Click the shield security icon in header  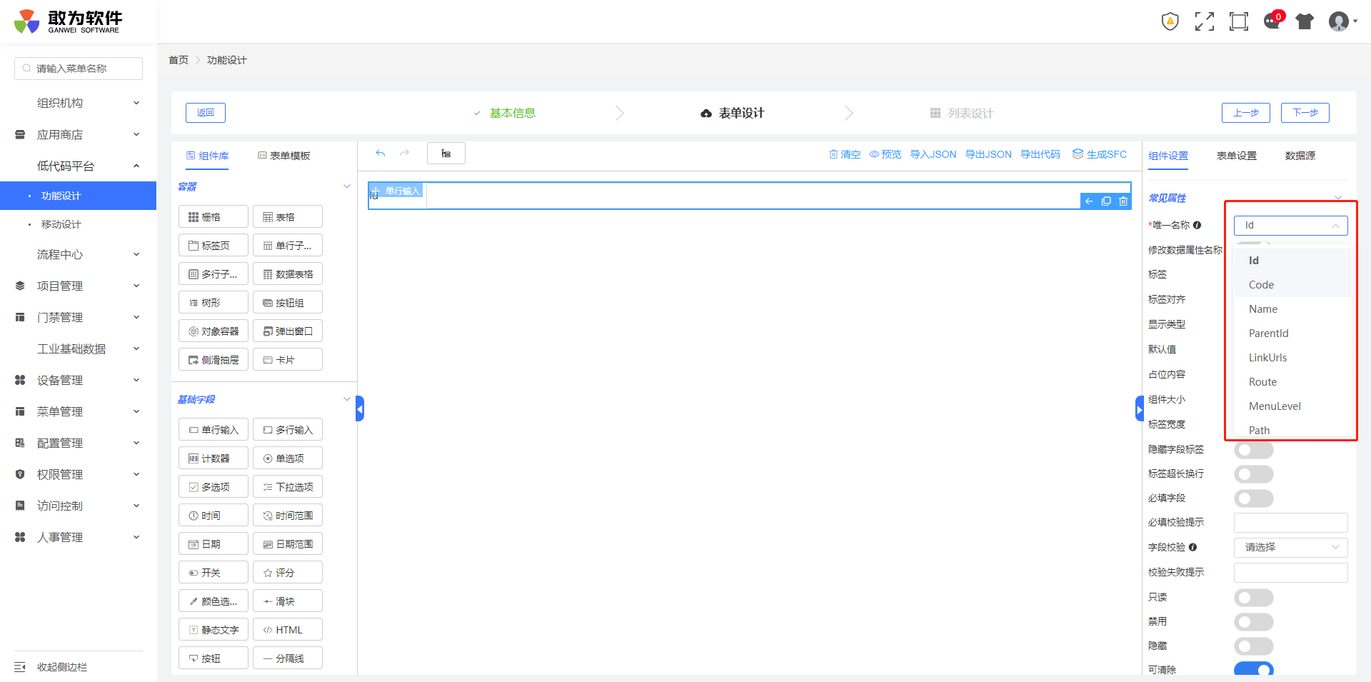[x=1170, y=21]
